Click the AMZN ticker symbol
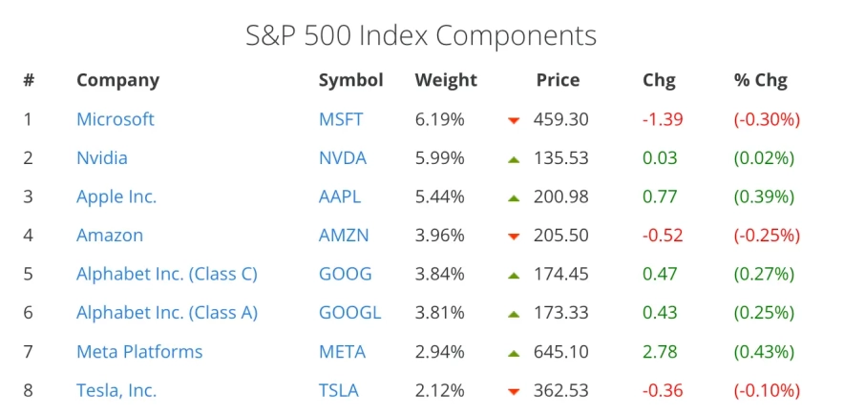The width and height of the screenshot is (844, 413). tap(343, 235)
